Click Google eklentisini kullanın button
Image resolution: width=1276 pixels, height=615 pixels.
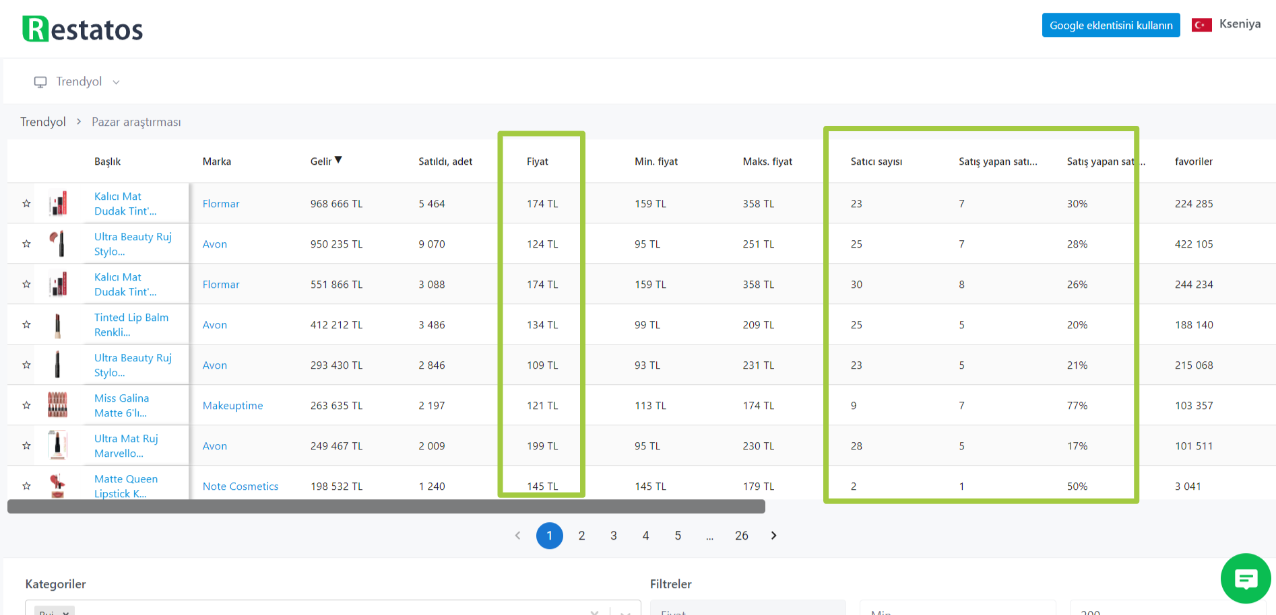pyautogui.click(x=1111, y=25)
